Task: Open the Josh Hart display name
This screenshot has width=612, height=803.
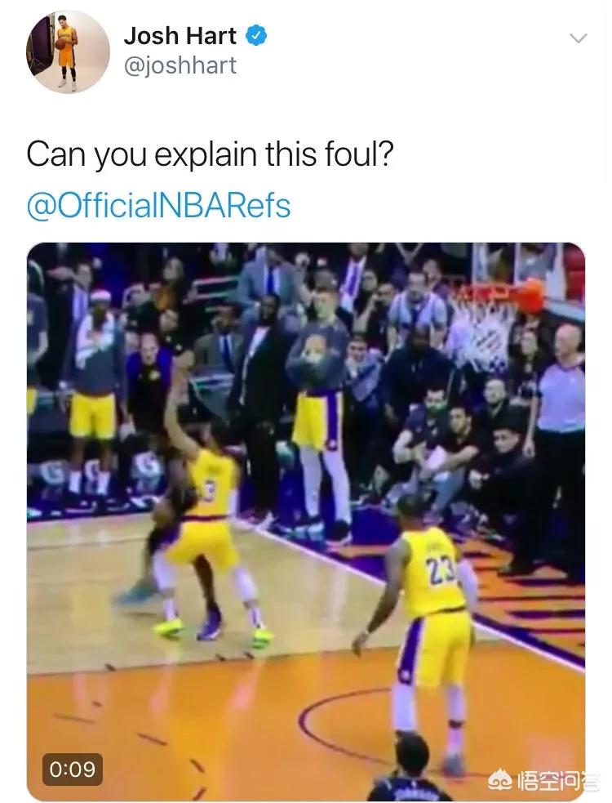Action: pos(180,36)
